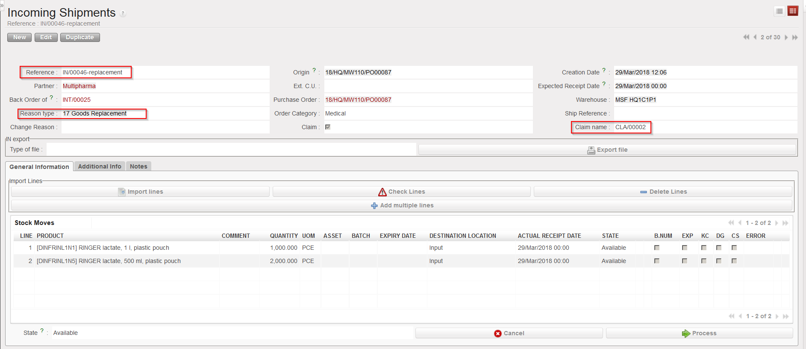Click help icon beside Incoming Shipments title
The width and height of the screenshot is (806, 349).
(x=123, y=14)
